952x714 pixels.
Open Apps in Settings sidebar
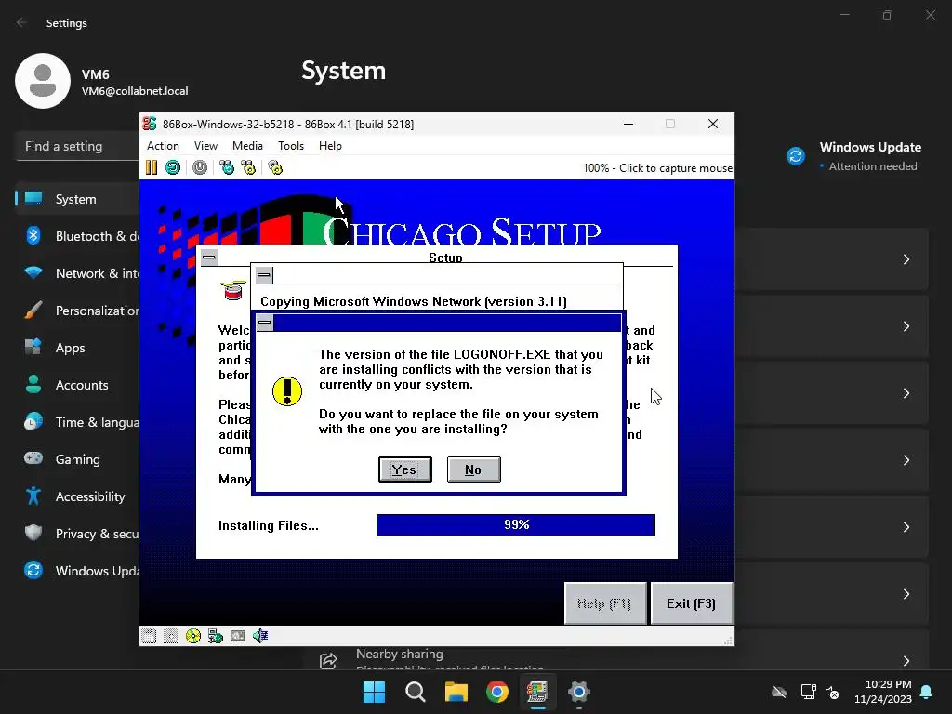[x=78, y=348]
